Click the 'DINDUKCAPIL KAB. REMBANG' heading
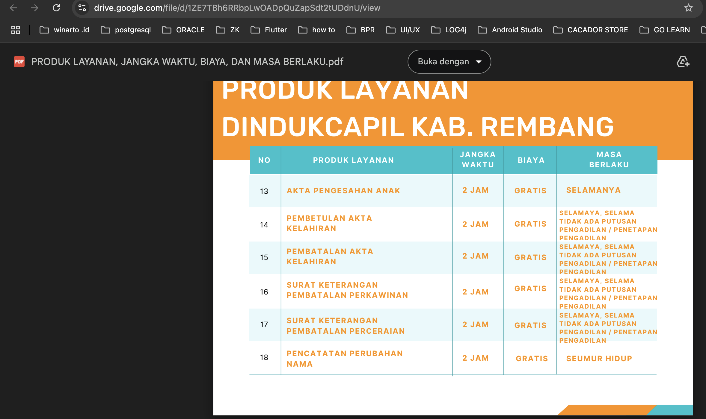 click(418, 127)
